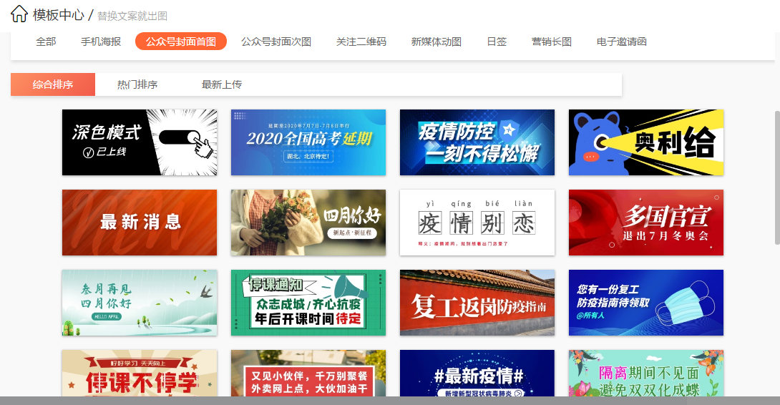
Task: Select the 最新消息 orange template
Action: (140, 223)
